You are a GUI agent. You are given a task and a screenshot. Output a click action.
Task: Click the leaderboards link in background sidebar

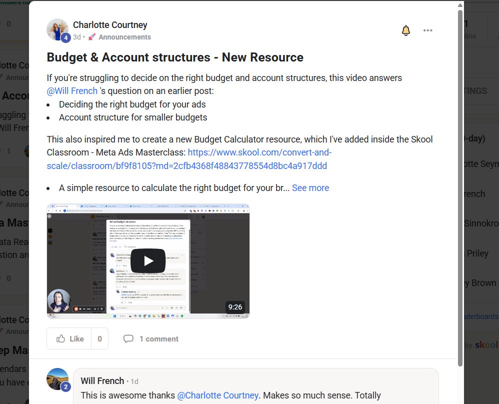pyautogui.click(x=481, y=316)
